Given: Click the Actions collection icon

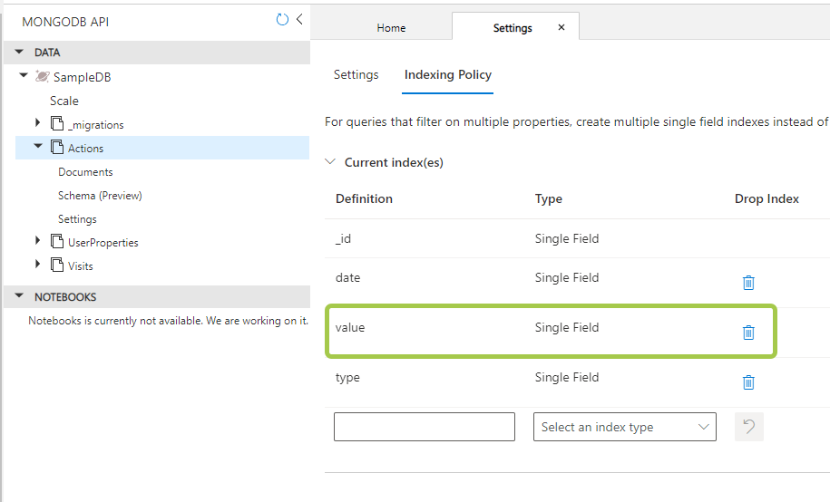Looking at the screenshot, I should tap(57, 147).
